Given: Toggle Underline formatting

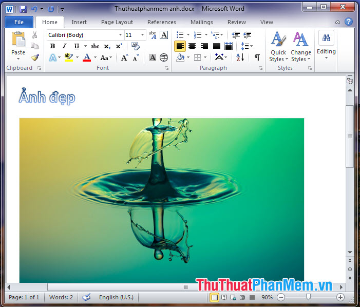Looking at the screenshot, I should coord(77,46).
